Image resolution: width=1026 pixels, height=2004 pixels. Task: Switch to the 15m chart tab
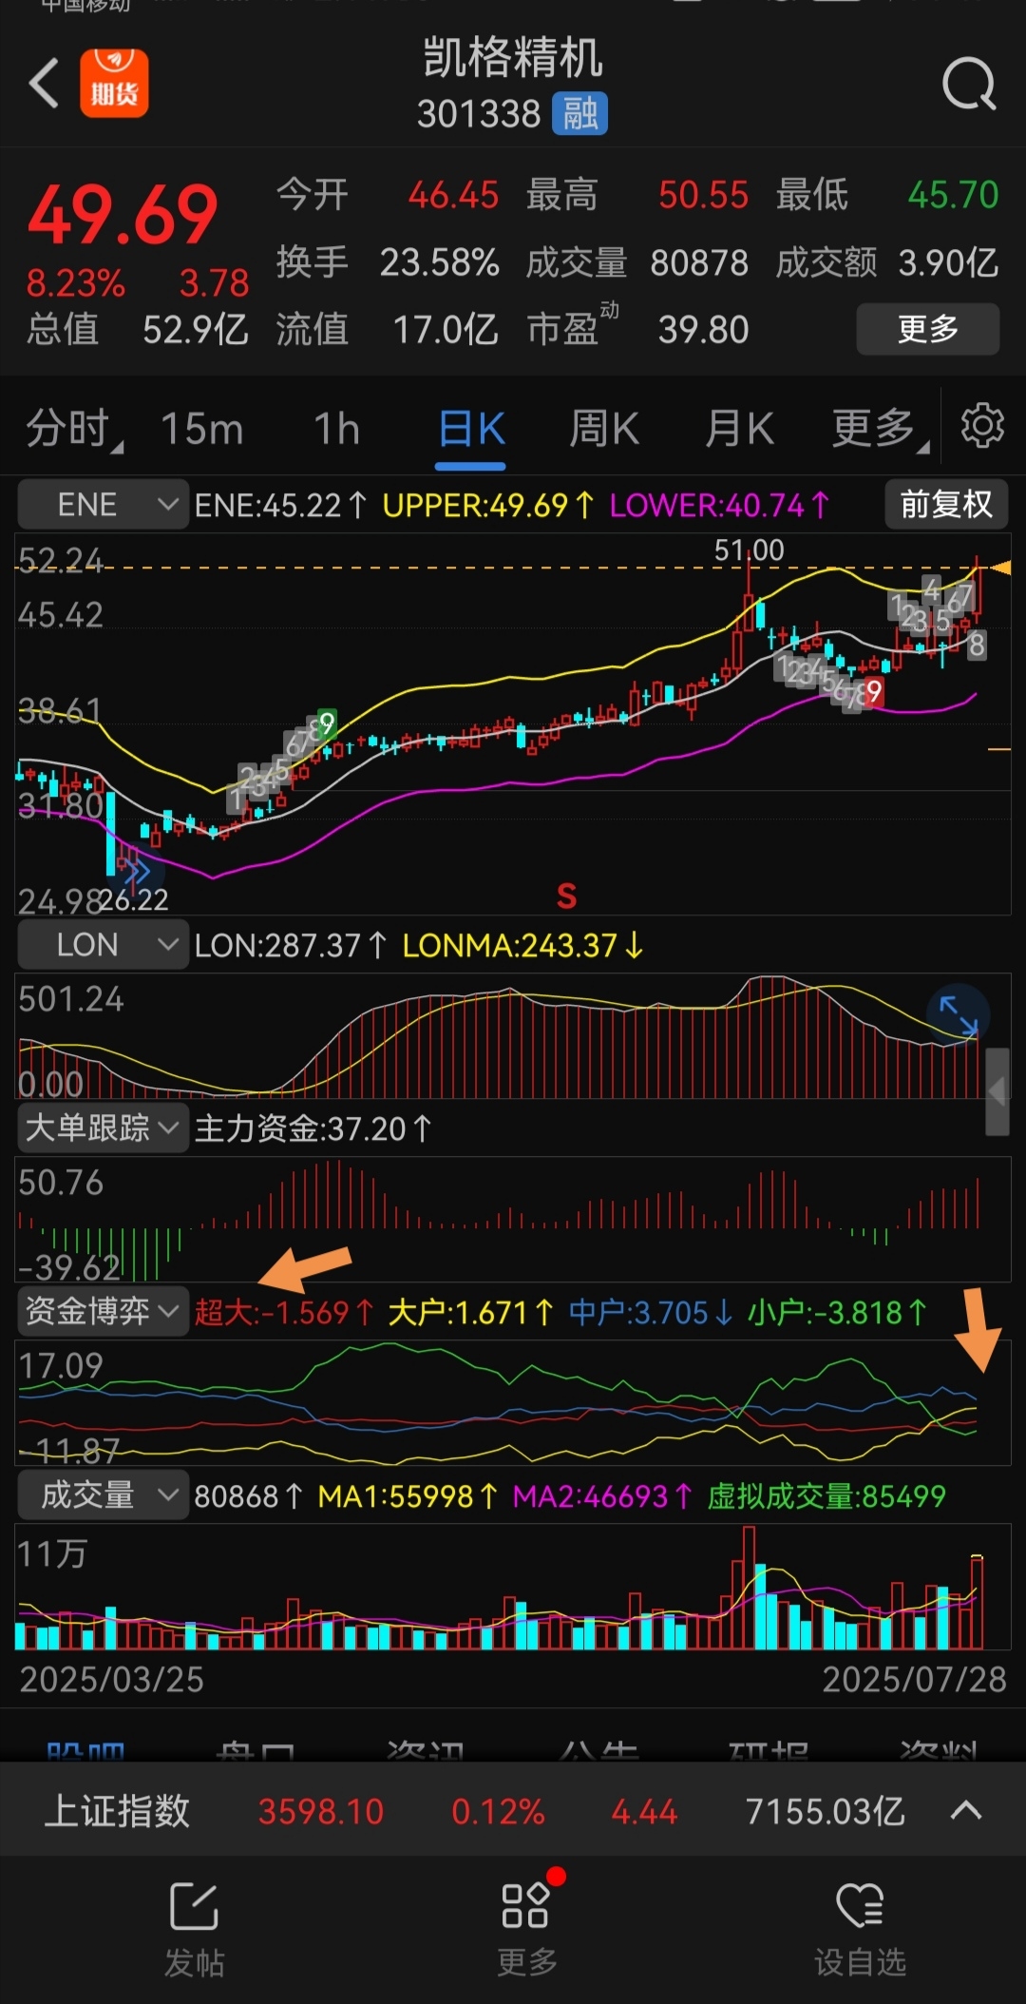[x=202, y=429]
